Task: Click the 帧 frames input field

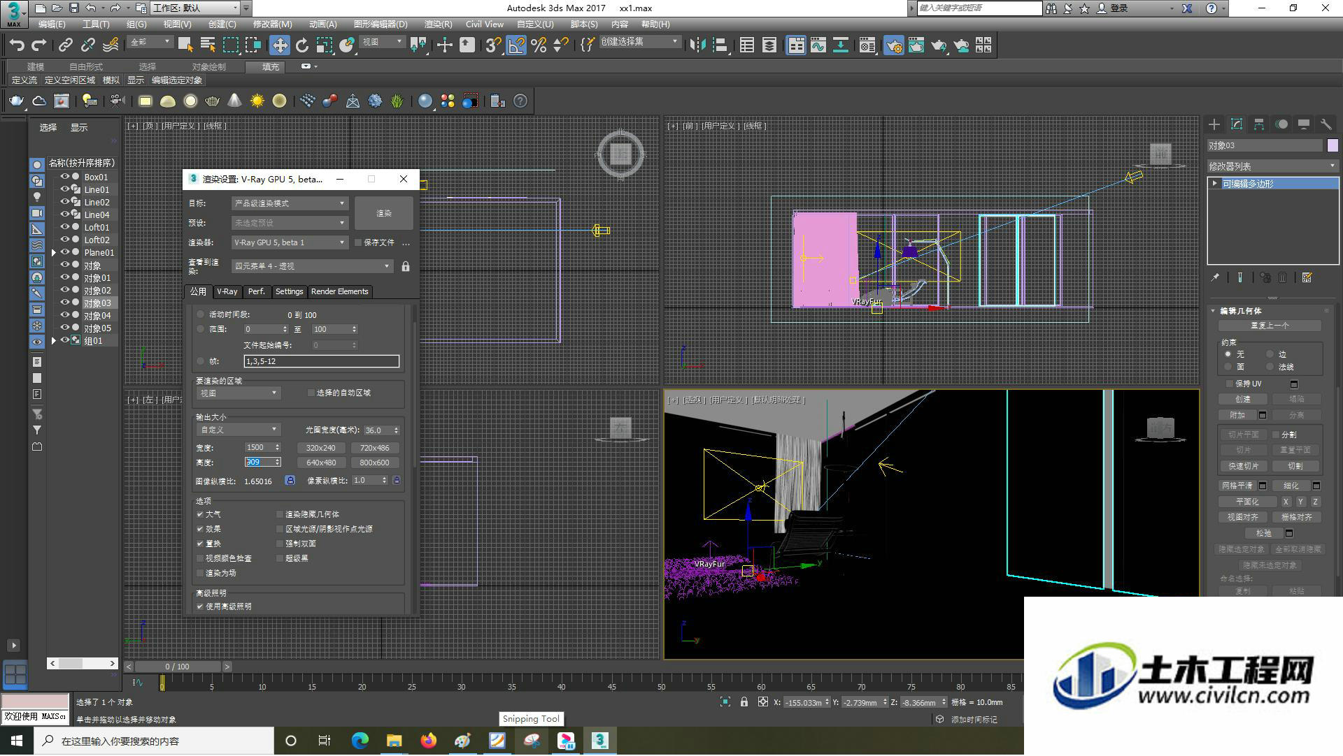Action: [321, 362]
